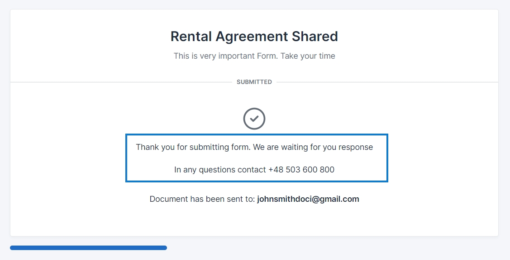Click the blue progress bar at the bottom
The width and height of the screenshot is (510, 260).
tap(88, 247)
